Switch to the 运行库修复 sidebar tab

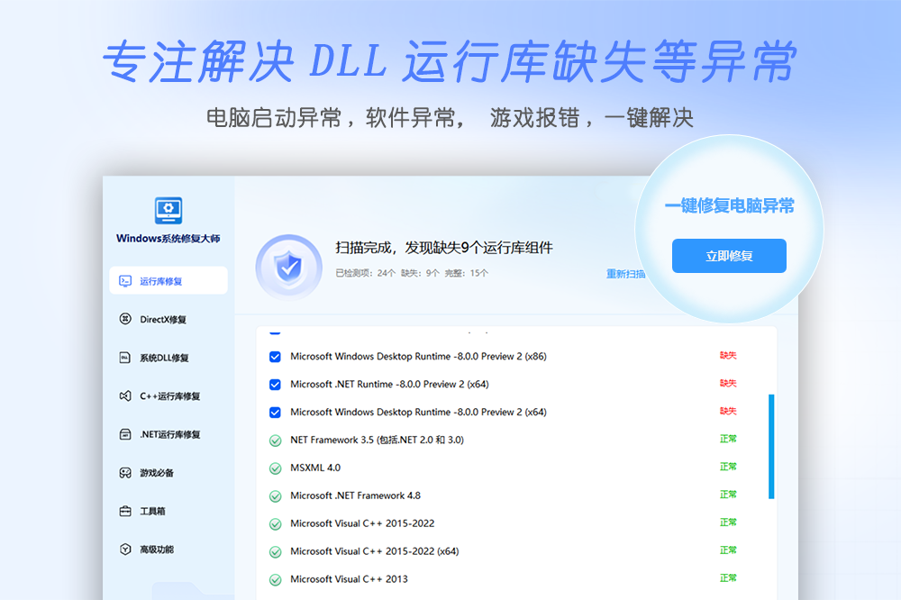click(168, 280)
